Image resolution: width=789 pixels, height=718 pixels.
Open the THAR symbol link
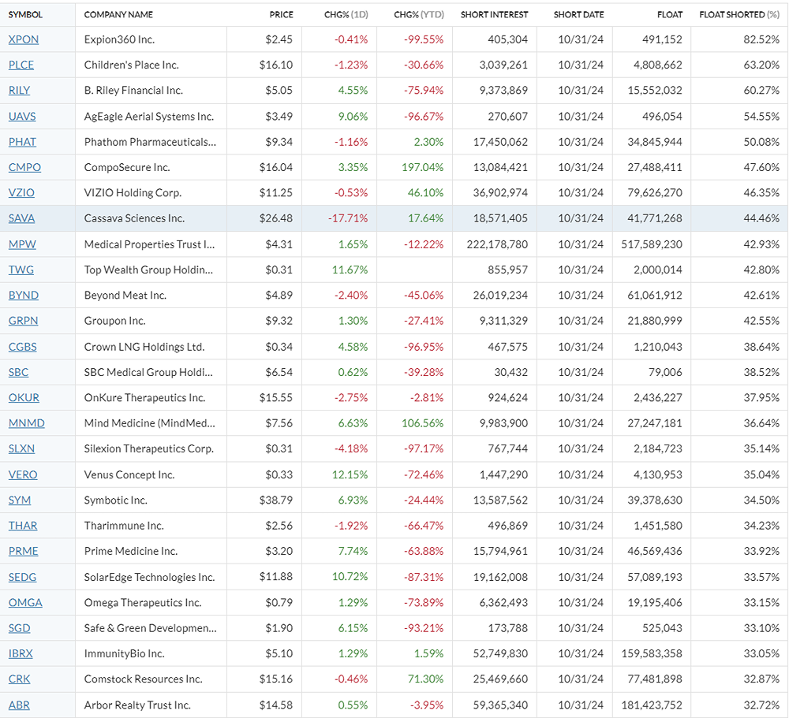click(x=23, y=526)
